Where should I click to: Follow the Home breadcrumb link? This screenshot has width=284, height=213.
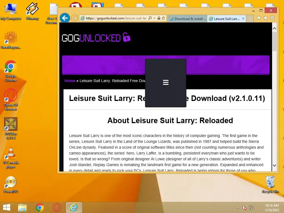70,81
